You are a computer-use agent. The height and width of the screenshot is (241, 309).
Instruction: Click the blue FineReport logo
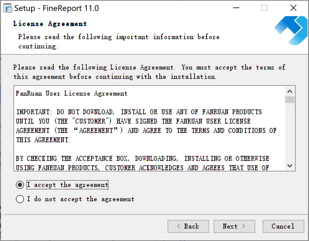(x=291, y=30)
